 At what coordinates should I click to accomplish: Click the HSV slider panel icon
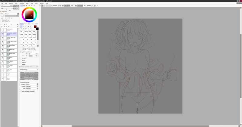27,5
